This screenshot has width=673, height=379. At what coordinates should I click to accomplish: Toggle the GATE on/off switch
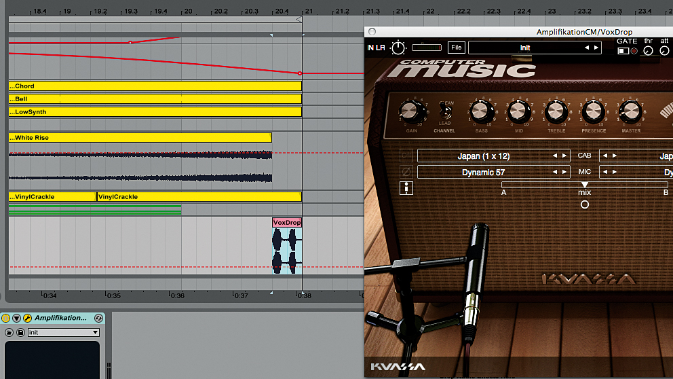point(623,51)
